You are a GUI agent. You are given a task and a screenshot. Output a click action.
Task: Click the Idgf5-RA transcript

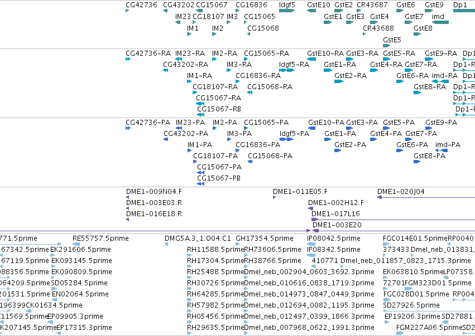286,70
